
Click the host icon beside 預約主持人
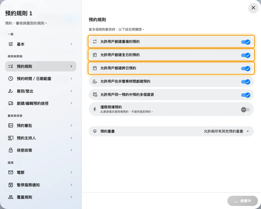point(11,138)
